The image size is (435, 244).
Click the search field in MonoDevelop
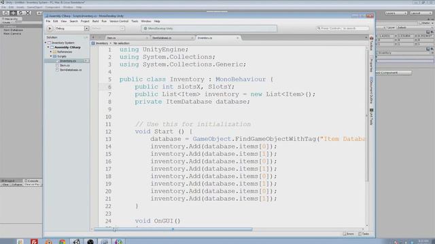coord(343,28)
